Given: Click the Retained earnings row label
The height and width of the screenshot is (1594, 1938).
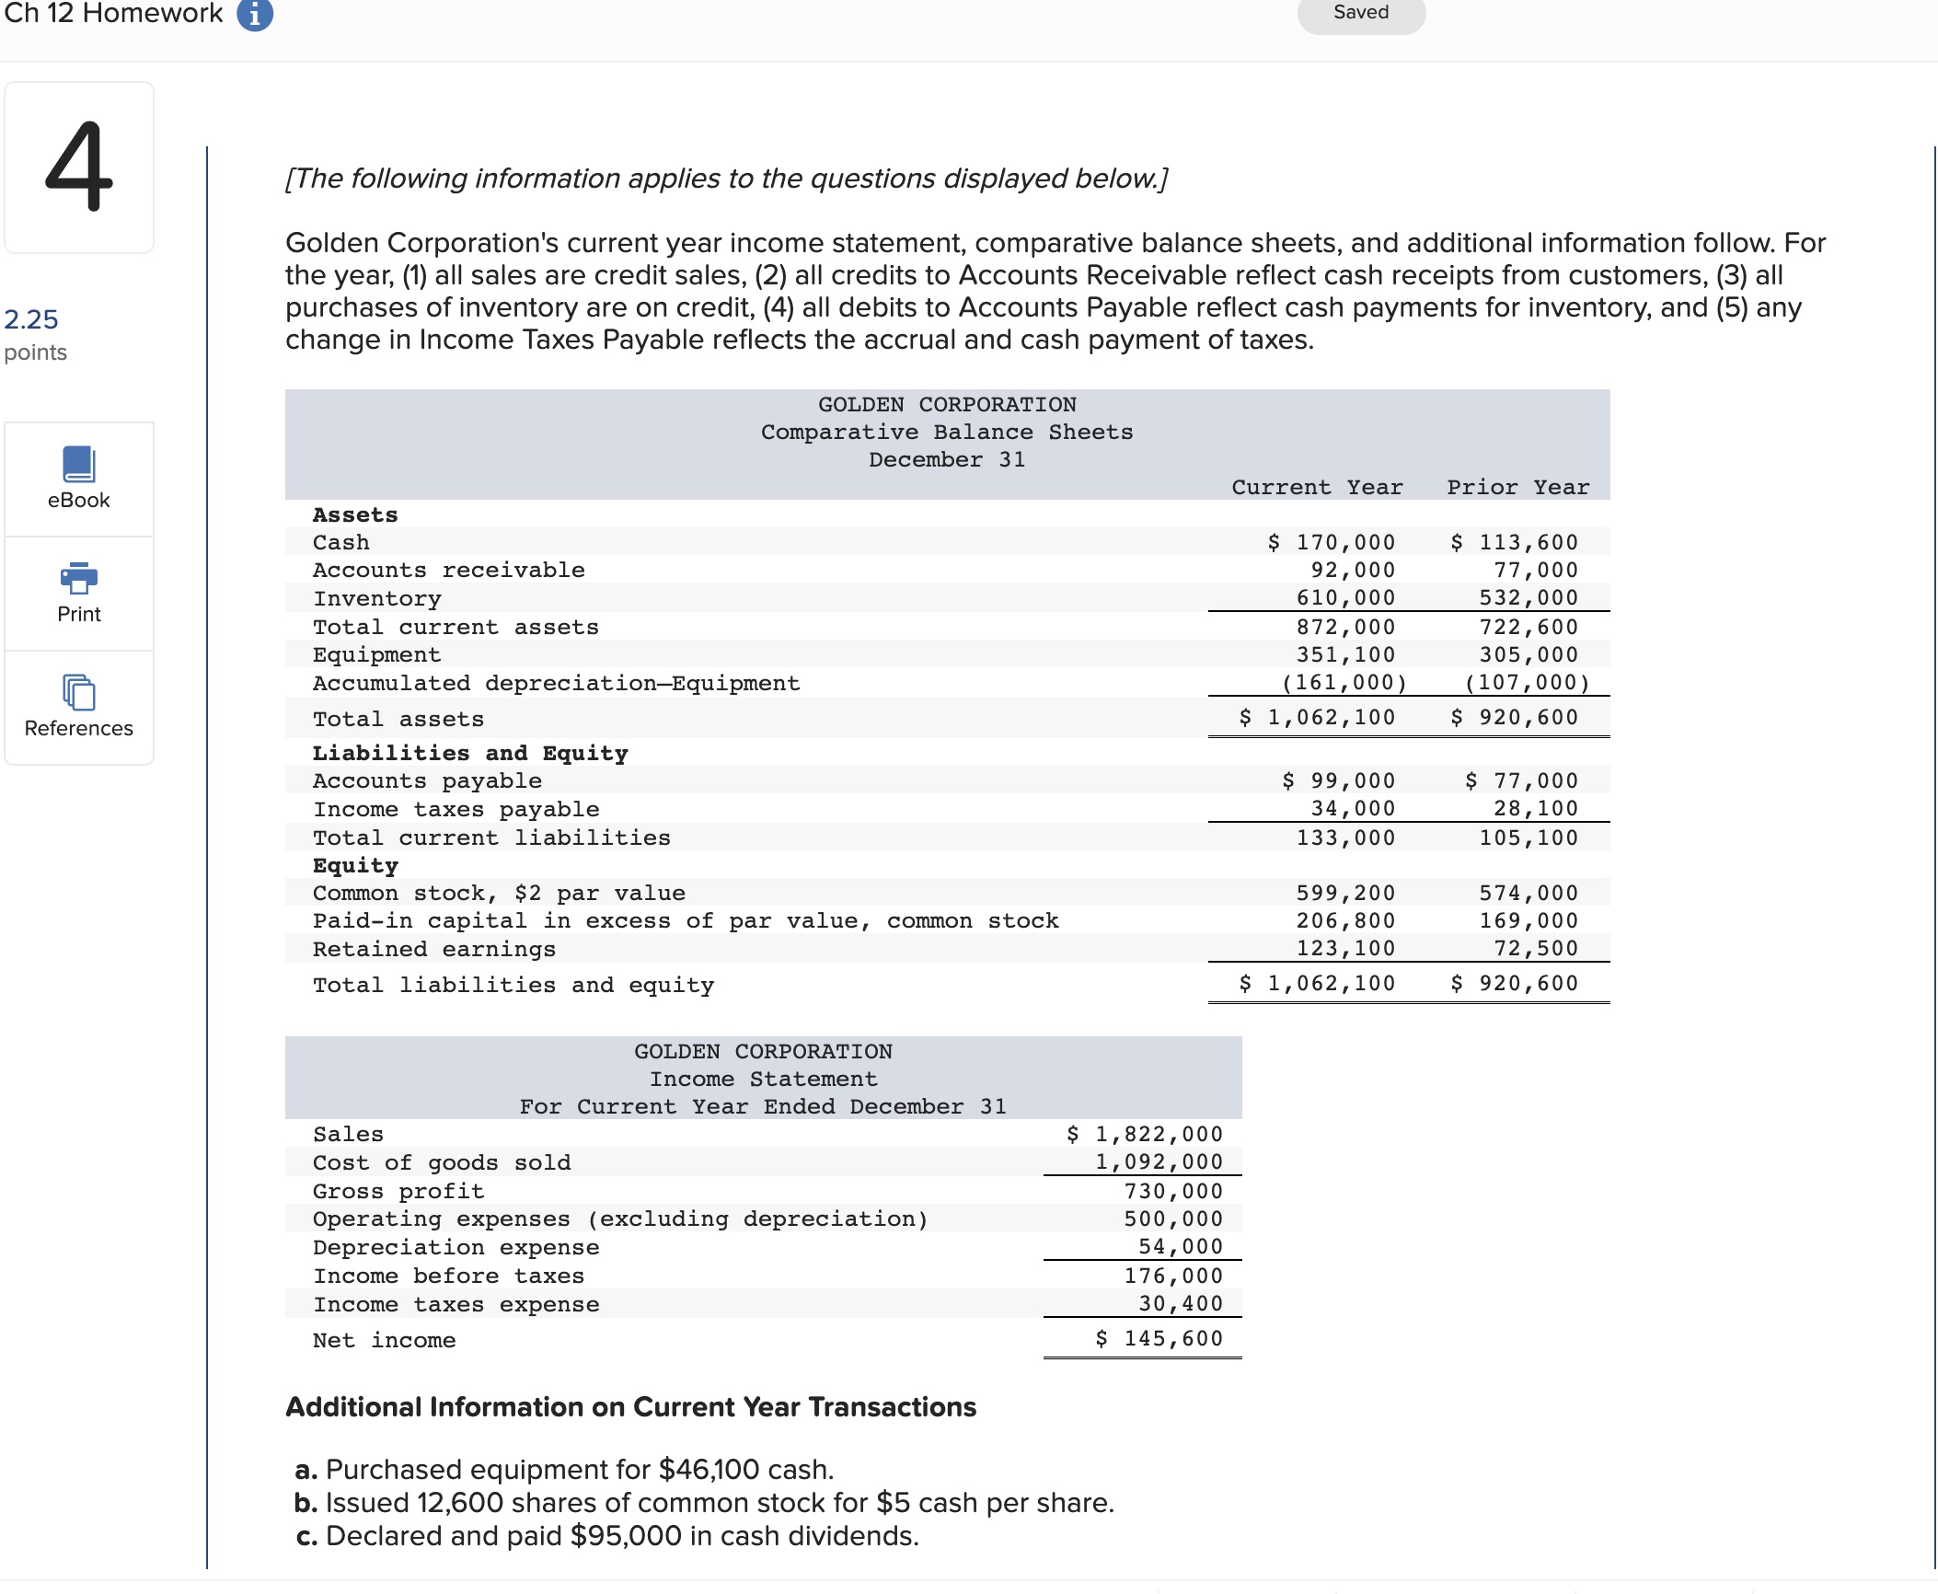Looking at the screenshot, I should click(x=434, y=949).
